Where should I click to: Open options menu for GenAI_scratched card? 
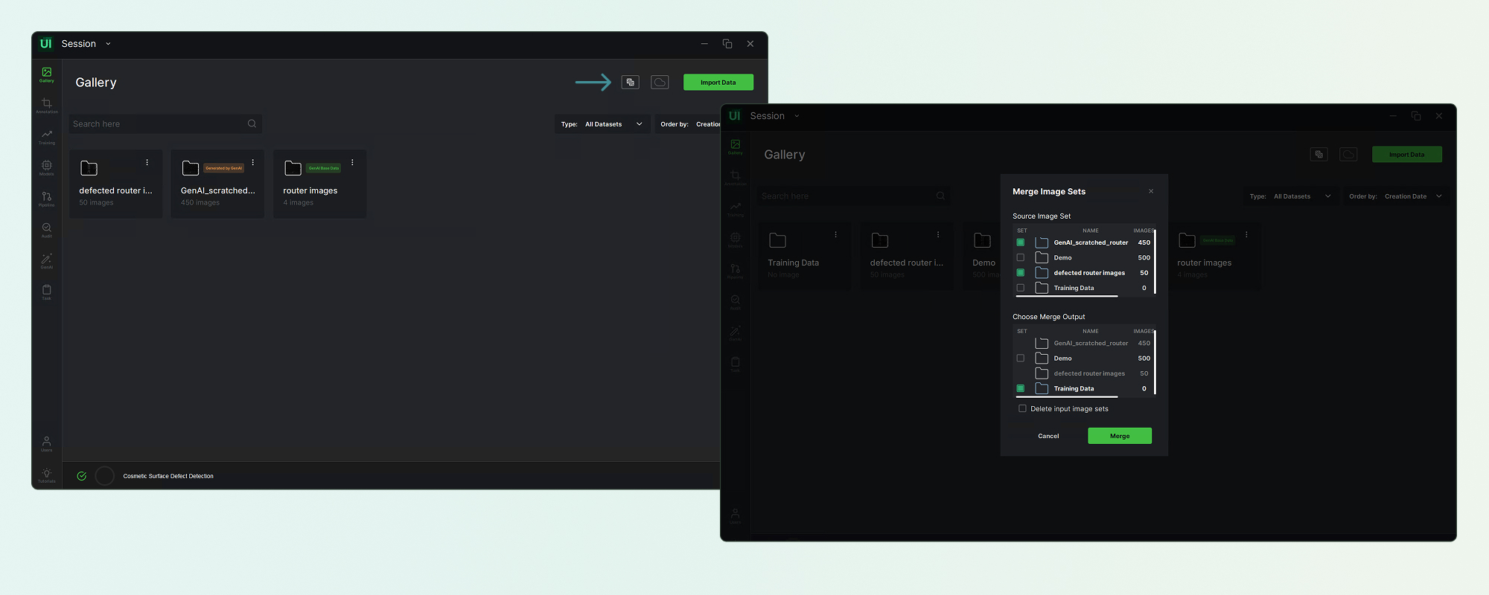point(253,162)
